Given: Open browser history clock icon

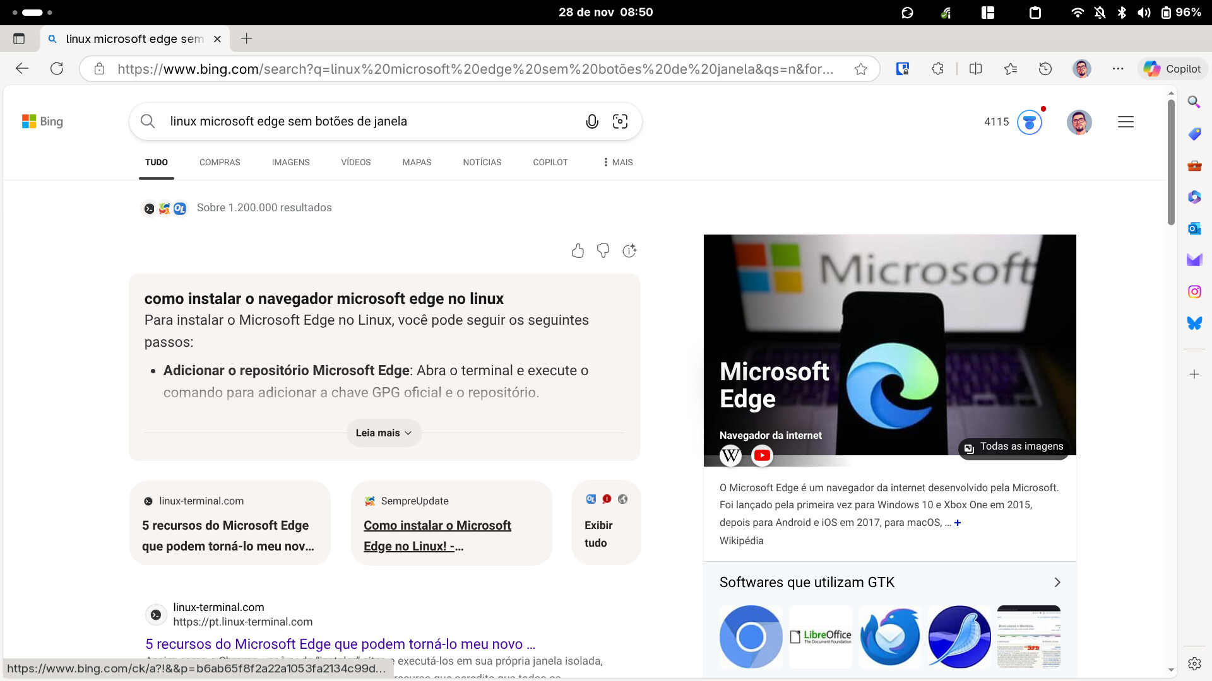Looking at the screenshot, I should click(x=1045, y=69).
